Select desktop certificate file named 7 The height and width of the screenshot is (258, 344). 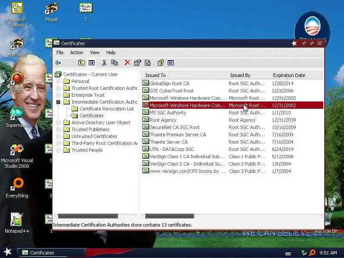pos(86,12)
